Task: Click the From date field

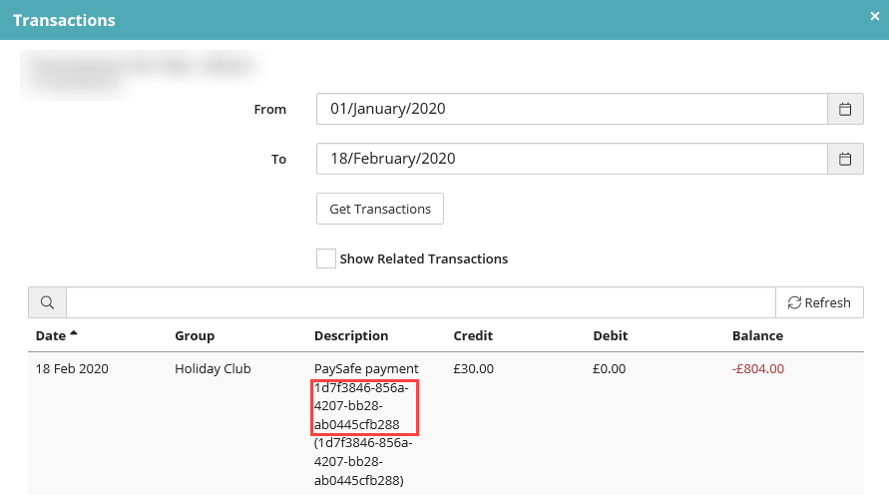Action: click(x=572, y=109)
